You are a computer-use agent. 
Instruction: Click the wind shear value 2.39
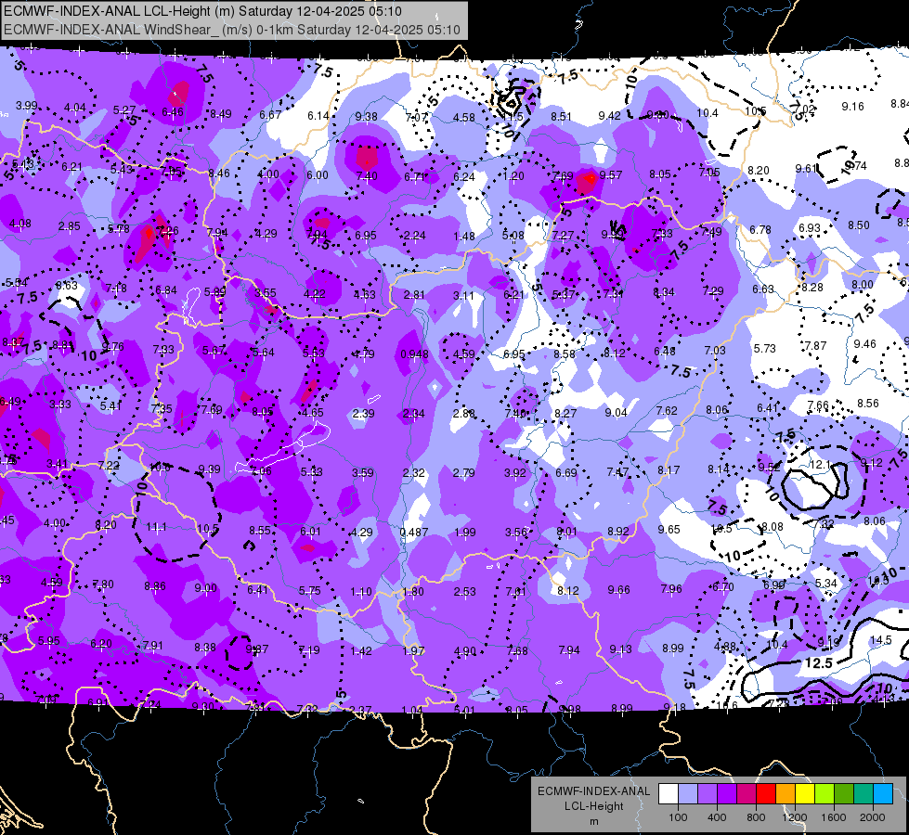tap(363, 414)
